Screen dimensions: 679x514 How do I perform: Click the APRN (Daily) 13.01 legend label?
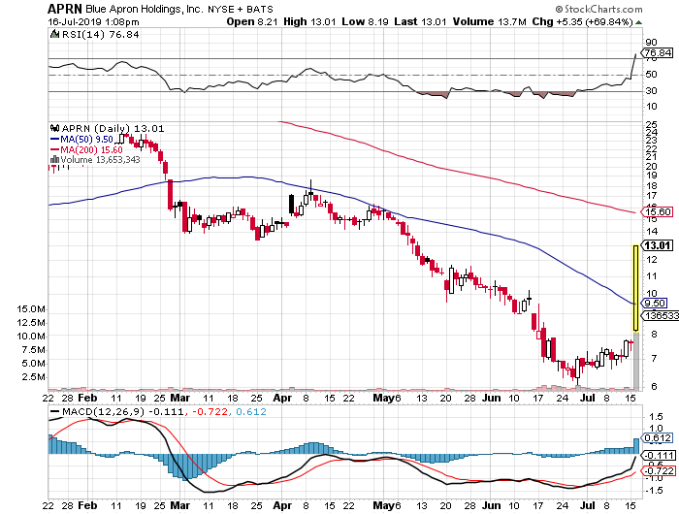coord(113,128)
